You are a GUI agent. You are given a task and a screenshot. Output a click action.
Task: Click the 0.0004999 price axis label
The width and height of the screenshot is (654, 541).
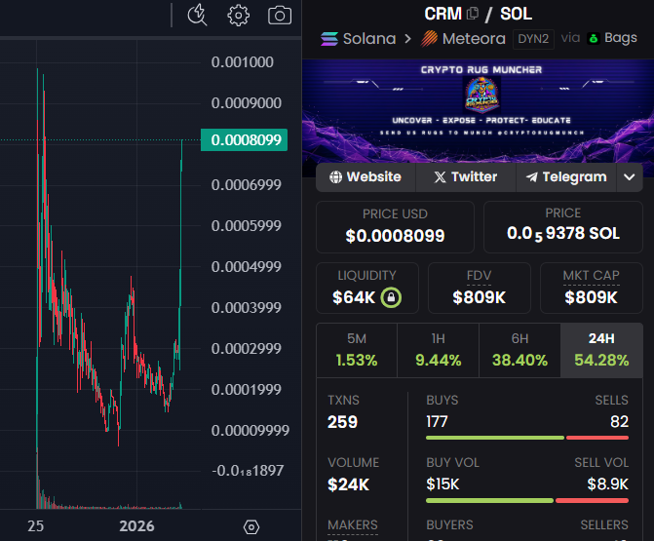tap(246, 267)
